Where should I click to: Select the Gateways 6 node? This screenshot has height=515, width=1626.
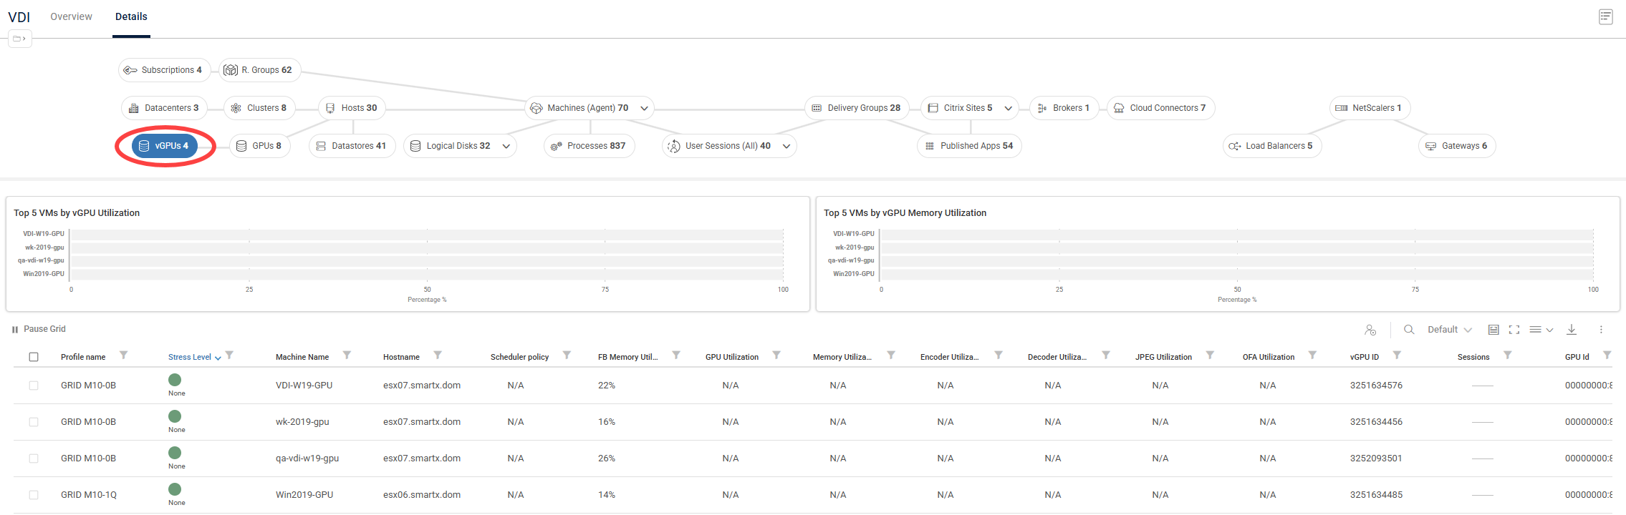[x=1457, y=146]
